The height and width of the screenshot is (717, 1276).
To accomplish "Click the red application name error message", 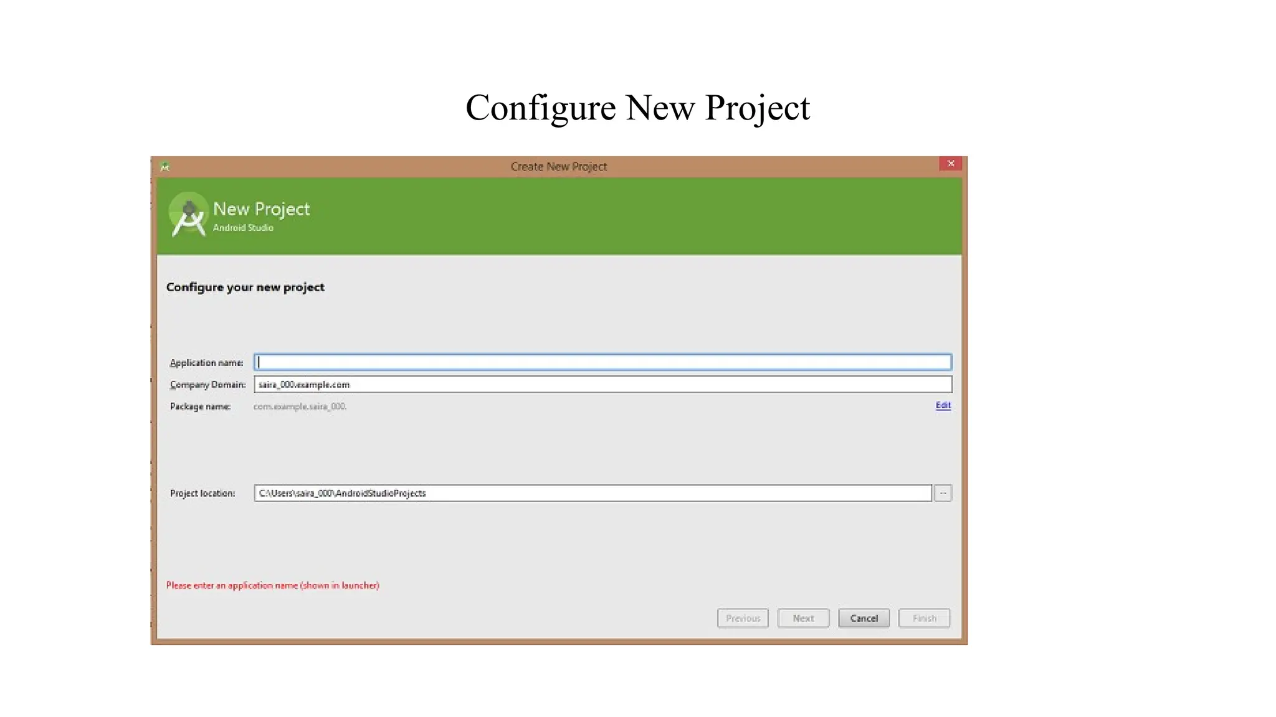I will pos(272,585).
